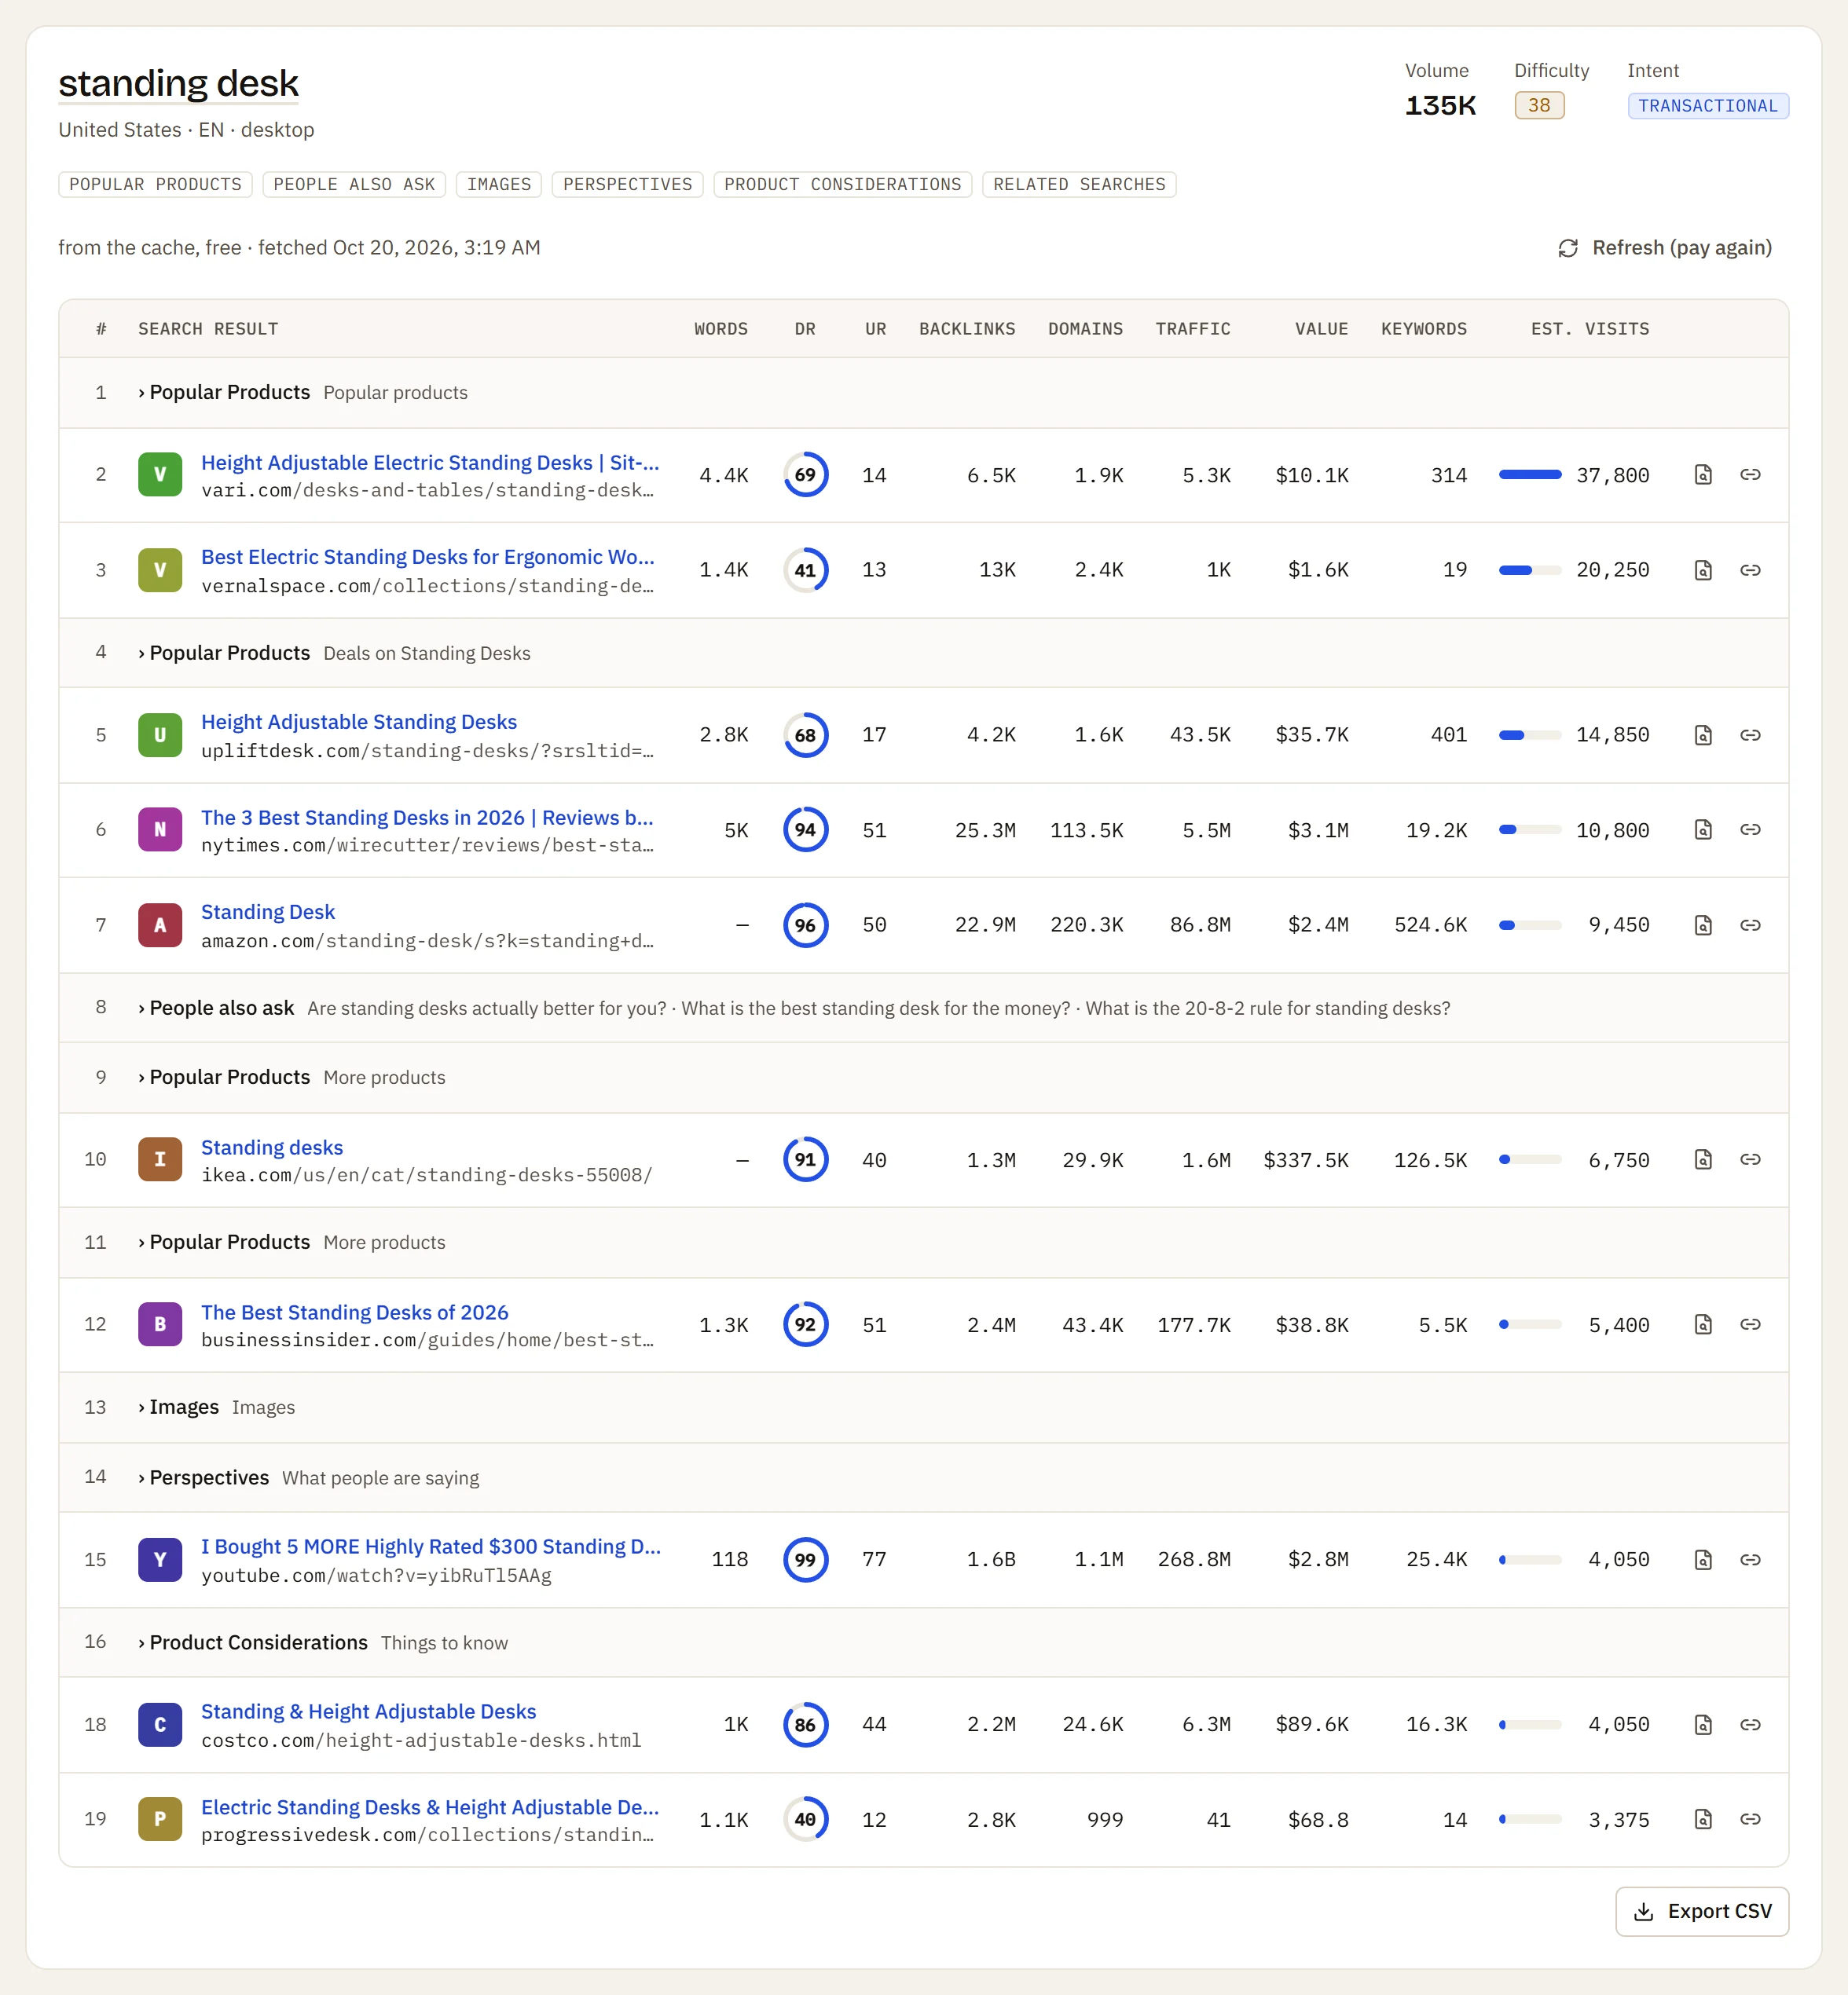Screen dimensions: 1848x1995
Task: Open page inspect icon for businessinsider.com row
Action: click(1703, 1324)
